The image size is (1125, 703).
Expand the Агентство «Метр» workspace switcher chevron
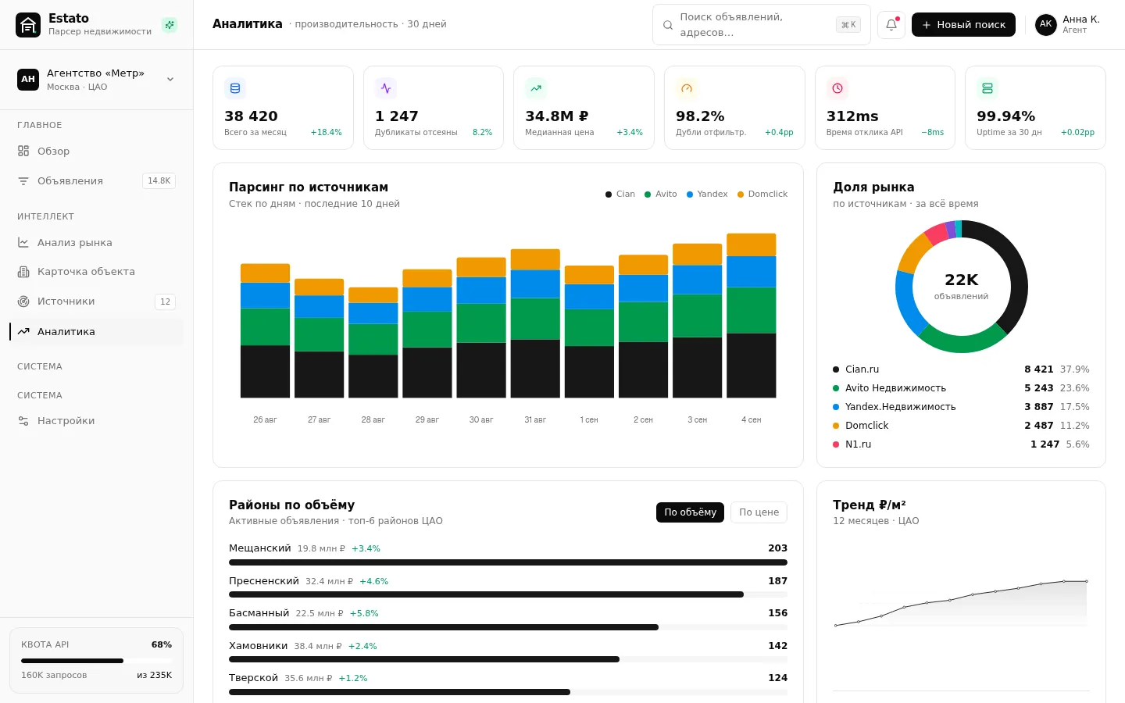170,80
